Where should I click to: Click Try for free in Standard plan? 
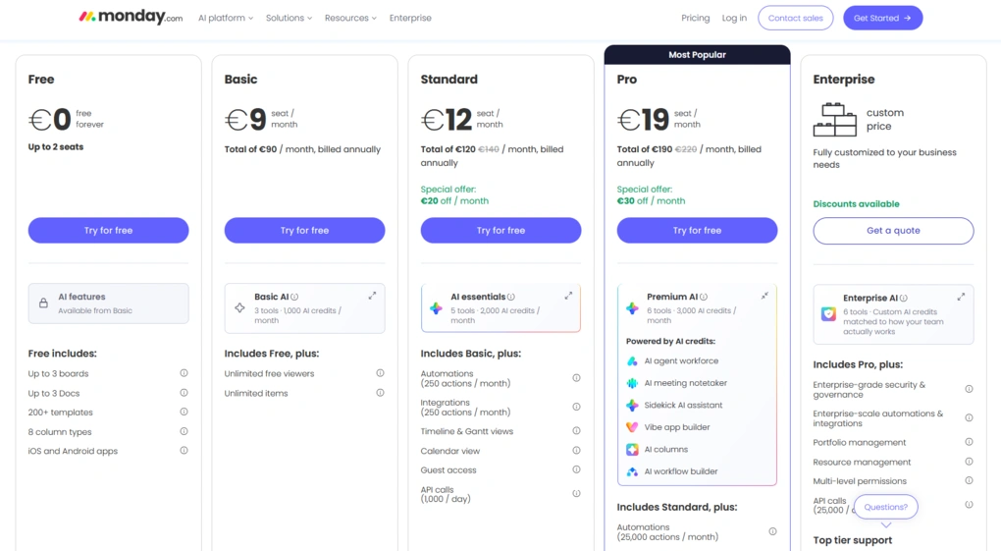click(501, 230)
